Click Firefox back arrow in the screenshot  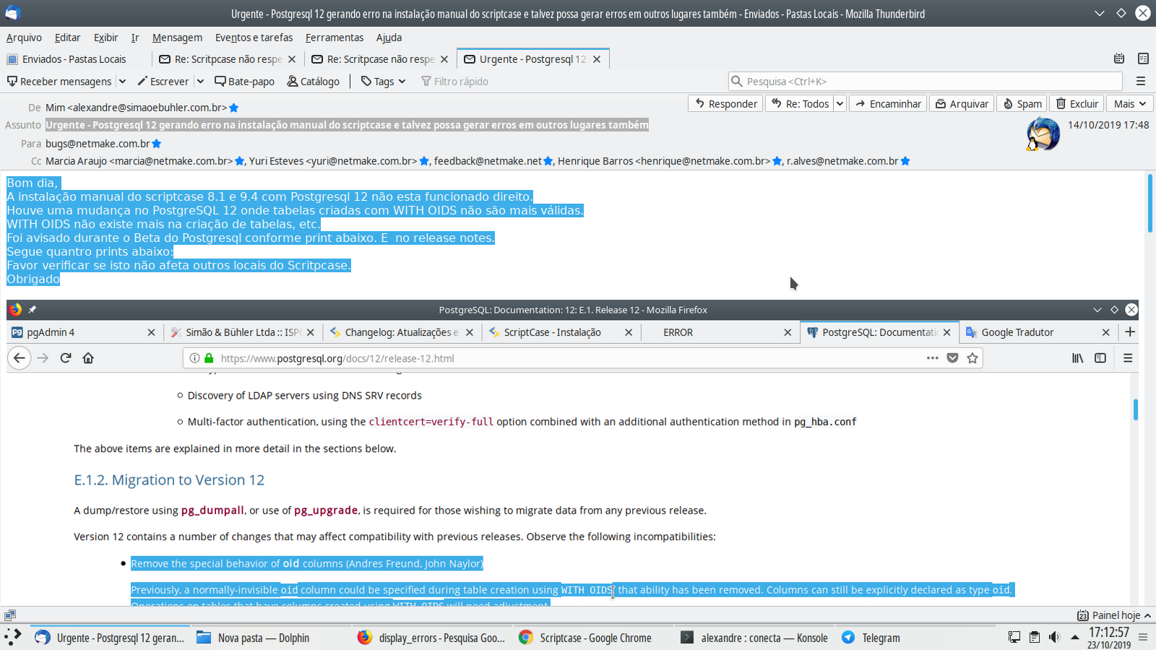20,358
